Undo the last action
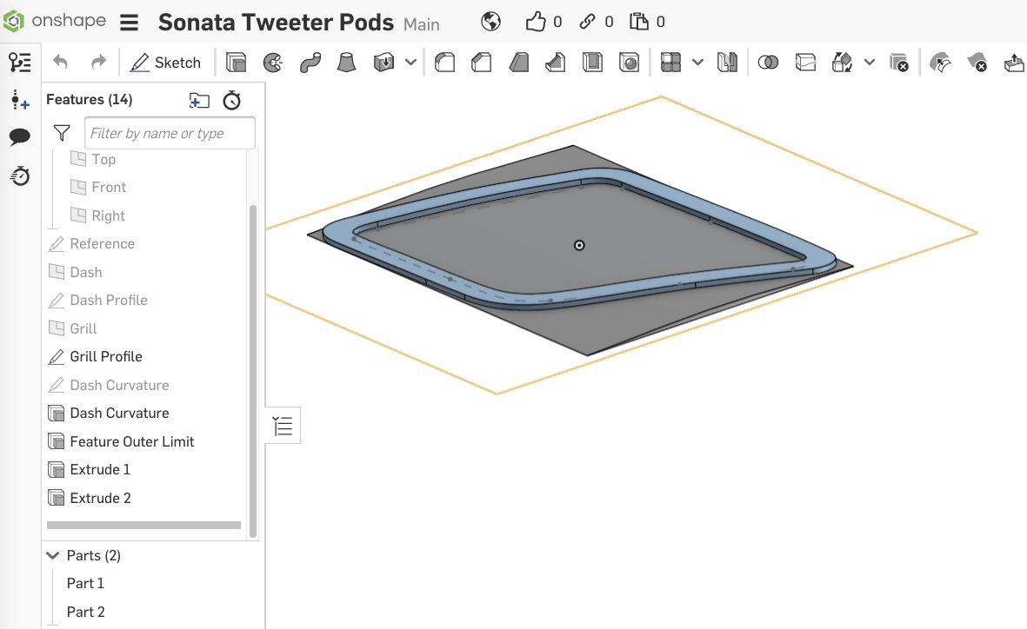This screenshot has height=629, width=1027. (60, 63)
